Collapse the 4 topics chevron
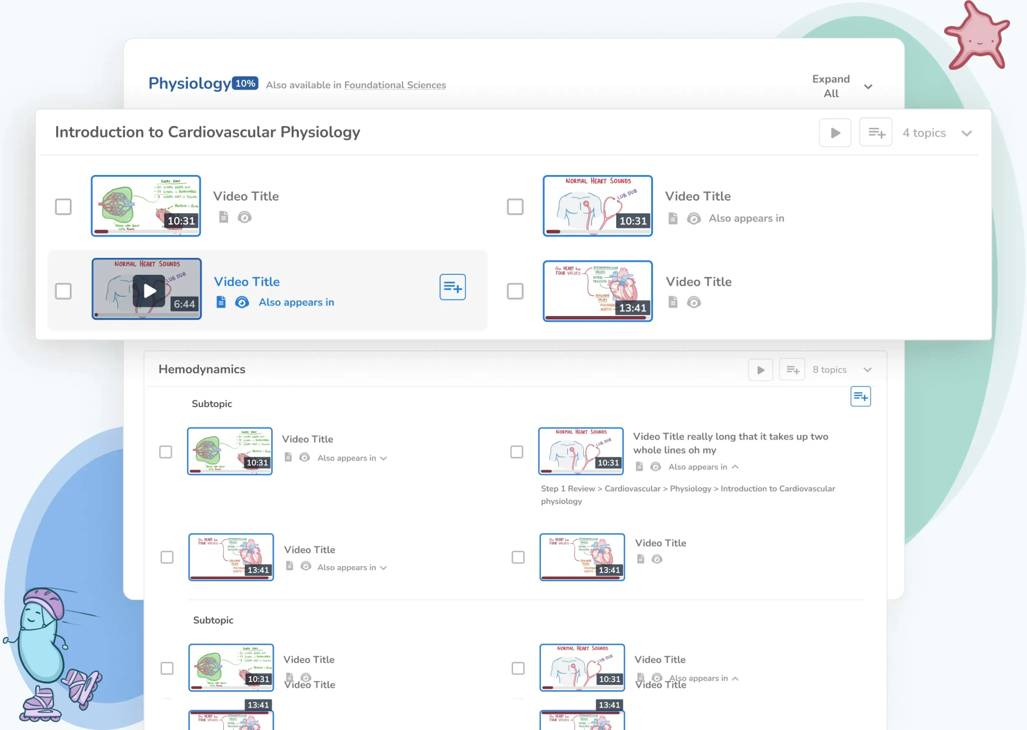 point(966,133)
